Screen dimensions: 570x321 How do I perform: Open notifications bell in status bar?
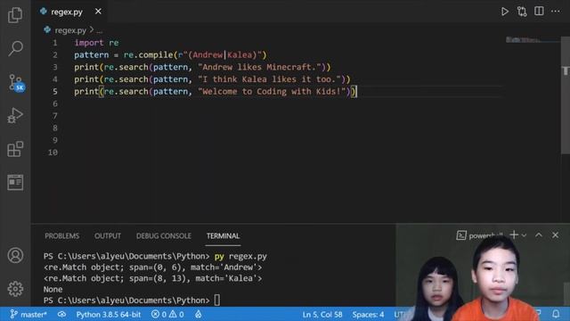point(556,313)
